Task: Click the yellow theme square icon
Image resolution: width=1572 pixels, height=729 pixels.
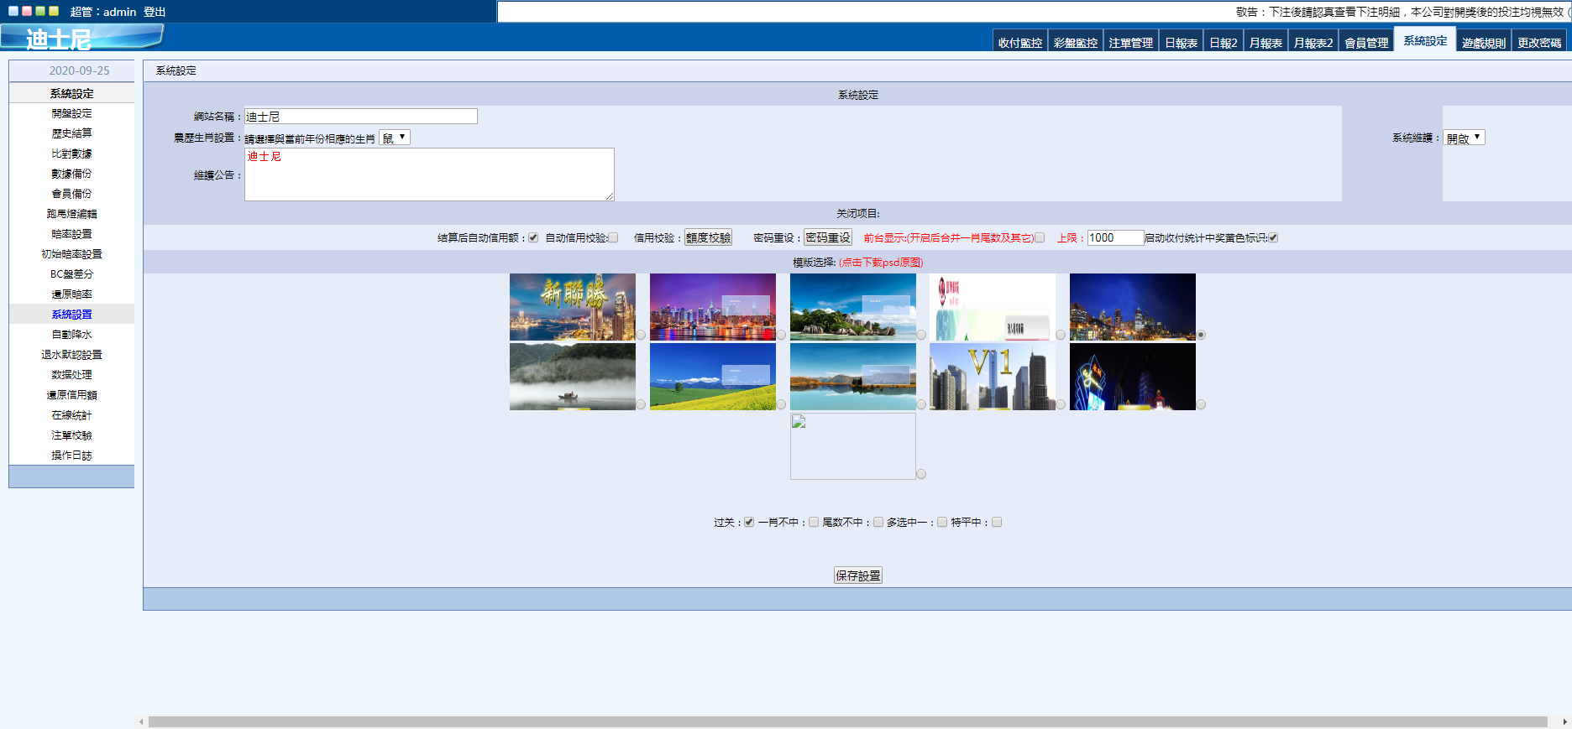Action: pyautogui.click(x=54, y=11)
